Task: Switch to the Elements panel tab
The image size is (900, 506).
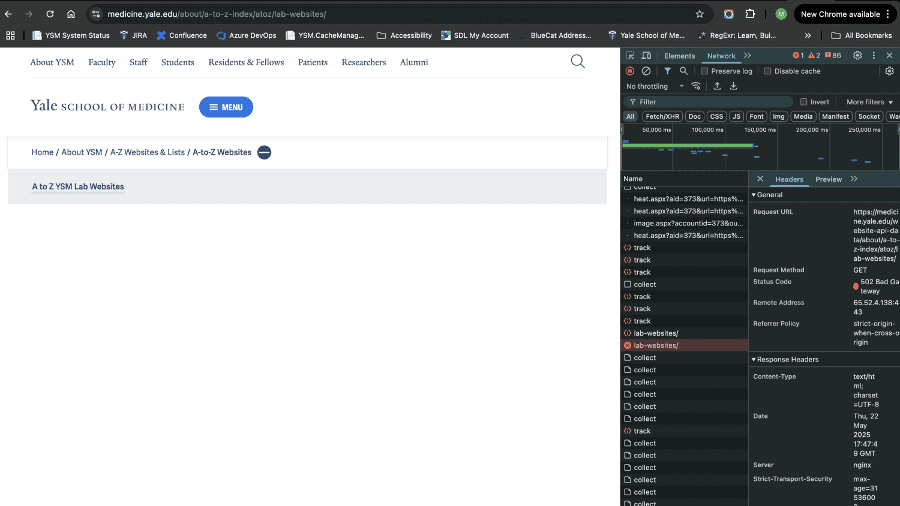Action: pyautogui.click(x=679, y=56)
